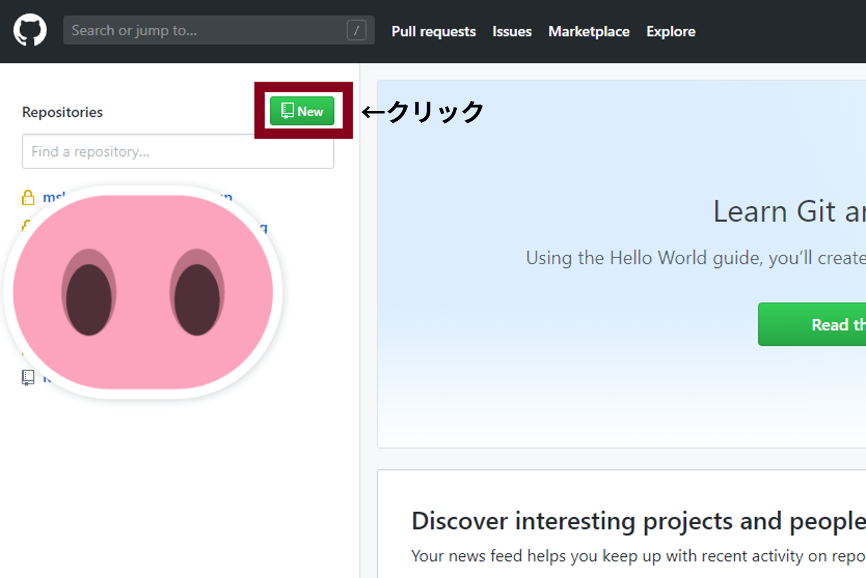Viewport: 866px width, 578px height.
Task: Click the Search or jump to field
Action: click(199, 30)
